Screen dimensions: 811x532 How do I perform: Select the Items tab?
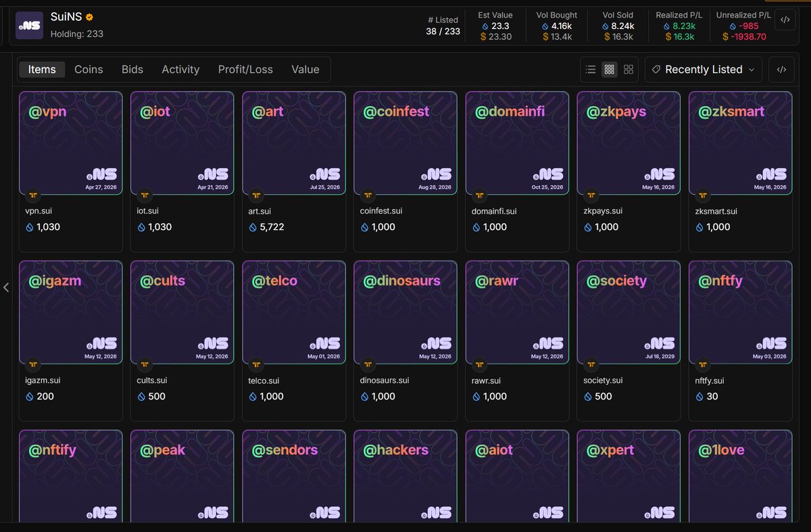tap(42, 69)
